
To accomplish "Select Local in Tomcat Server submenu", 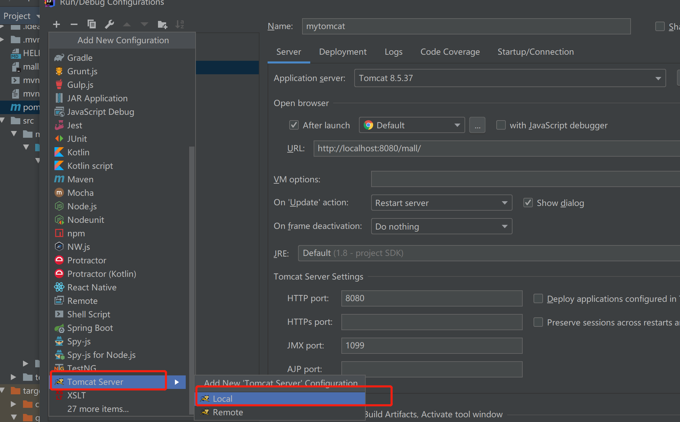I will tap(223, 399).
